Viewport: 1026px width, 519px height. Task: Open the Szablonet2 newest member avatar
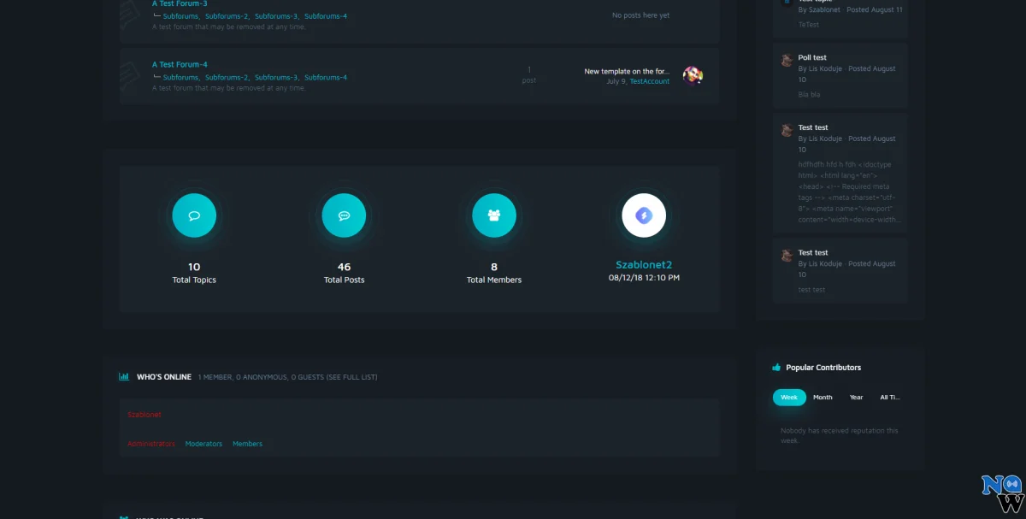(x=644, y=215)
